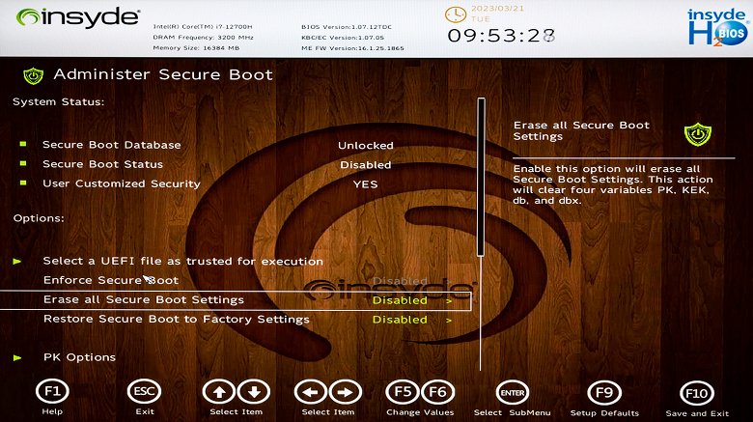Click the F9 Setup Defaults icon
Screen dimensions: 753x422
[x=604, y=393]
